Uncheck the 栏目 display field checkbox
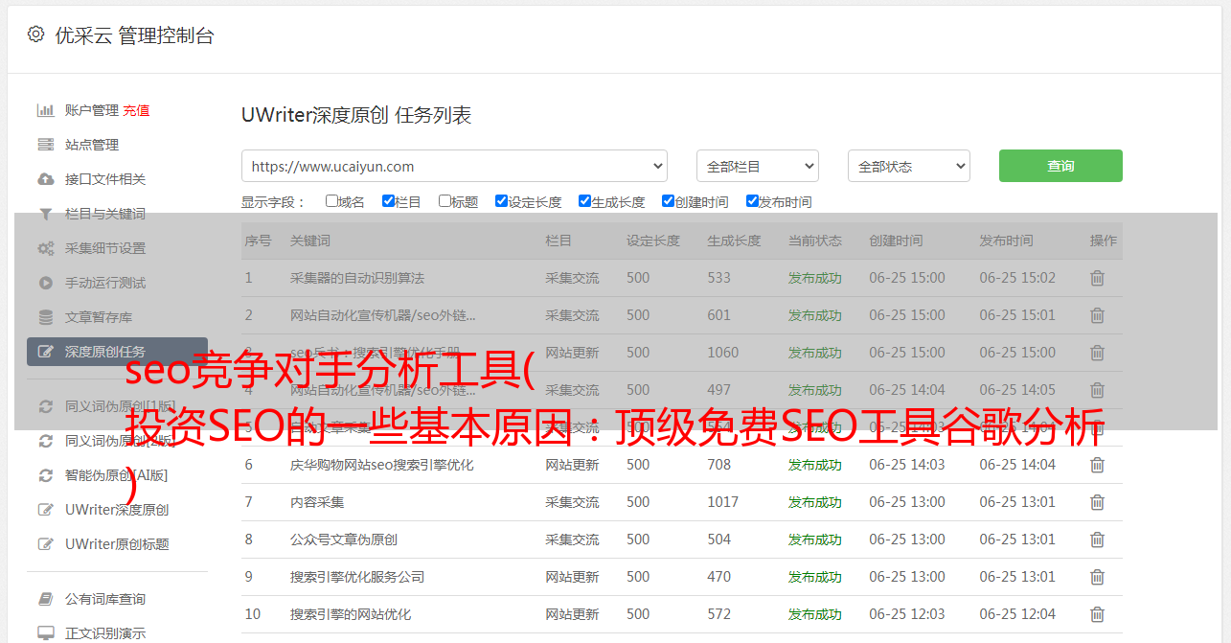The image size is (1231, 643). pyautogui.click(x=388, y=201)
